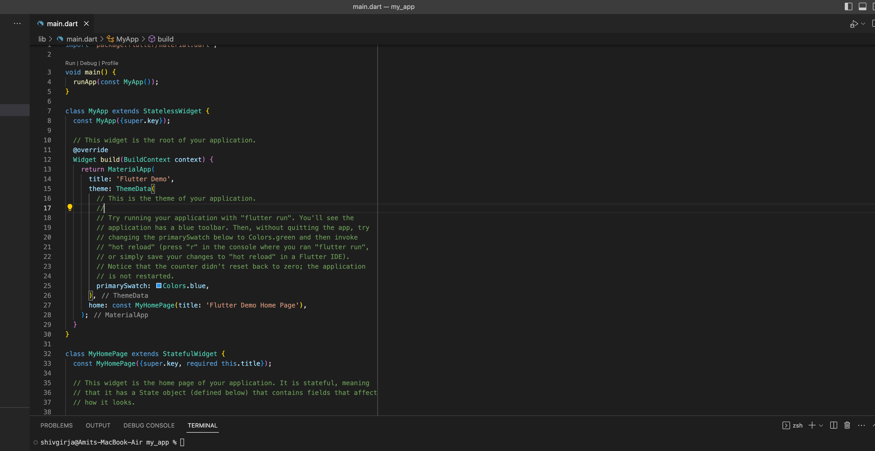Open the new terminal profile dropdown arrow
This screenshot has width=875, height=451.
coord(821,426)
